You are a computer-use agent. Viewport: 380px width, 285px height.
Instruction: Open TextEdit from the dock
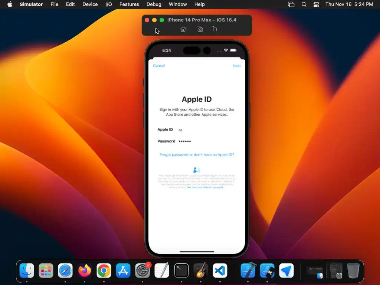162,271
